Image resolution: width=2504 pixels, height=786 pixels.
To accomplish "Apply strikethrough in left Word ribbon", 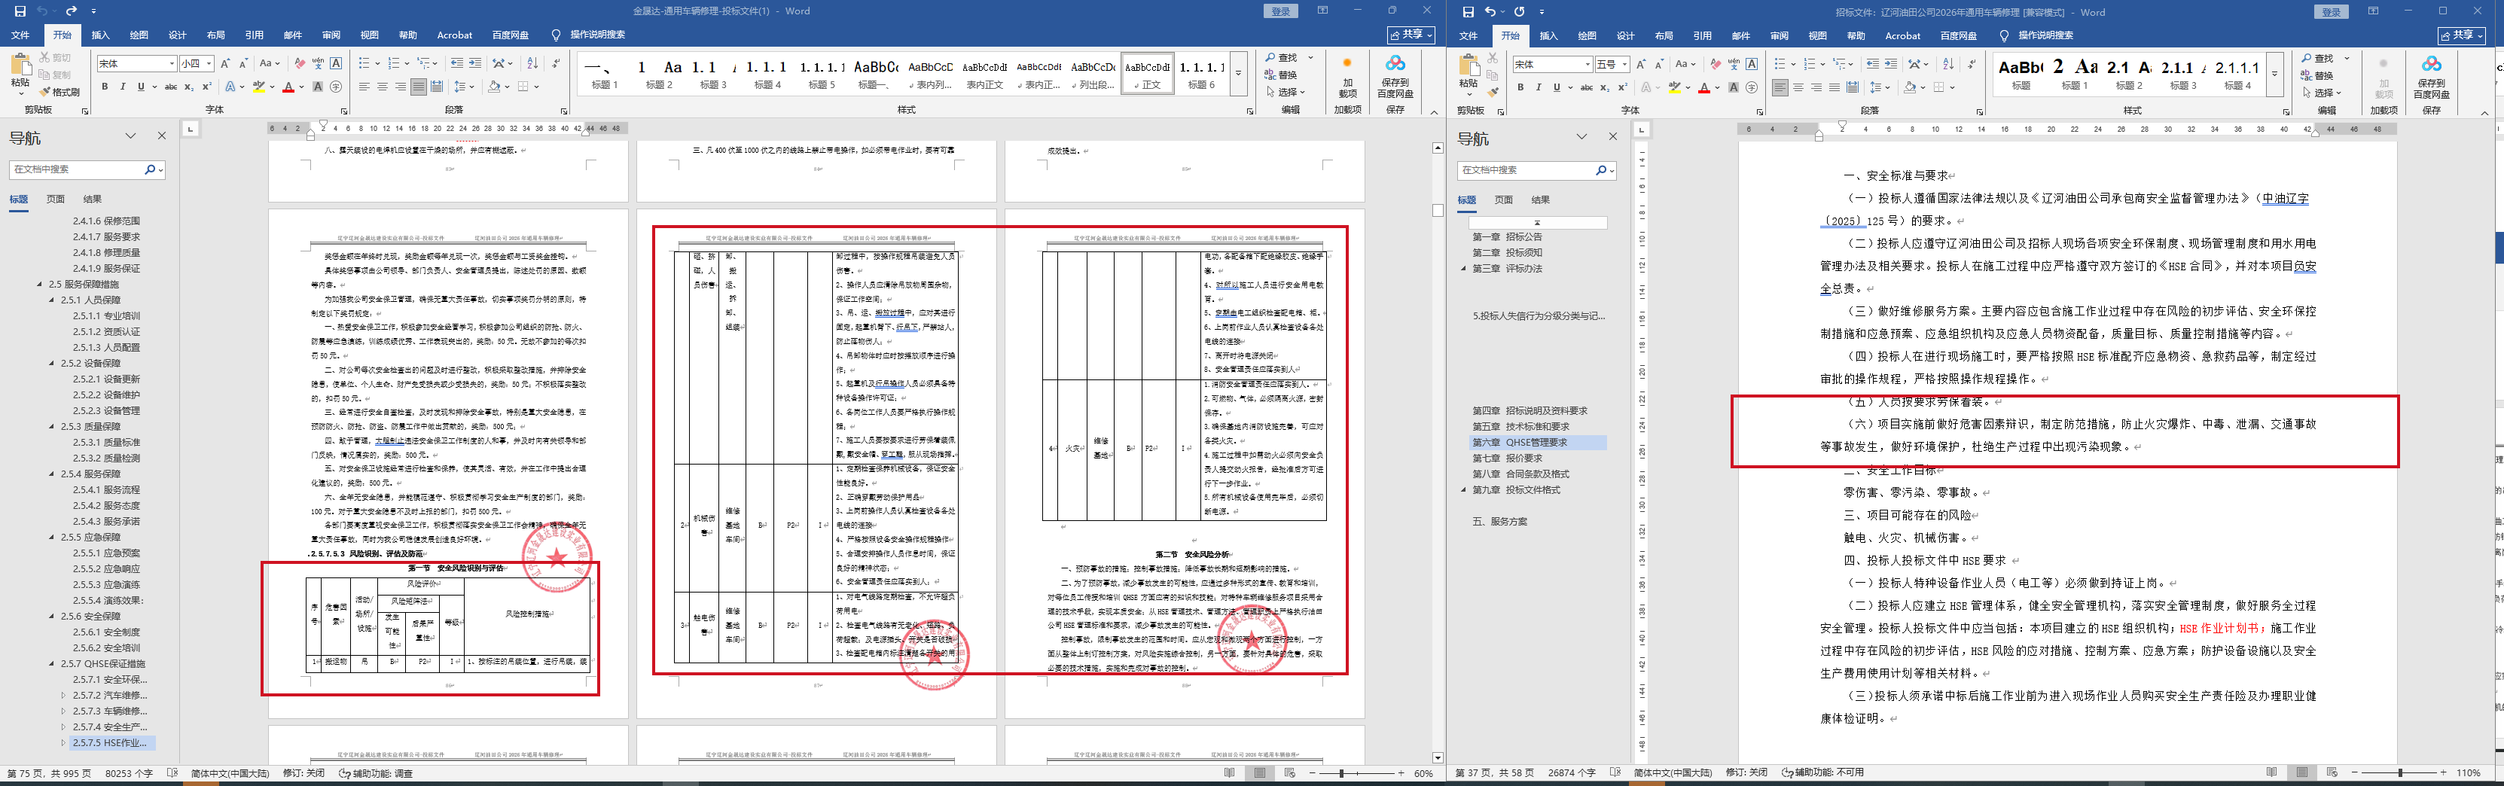I will 171,87.
